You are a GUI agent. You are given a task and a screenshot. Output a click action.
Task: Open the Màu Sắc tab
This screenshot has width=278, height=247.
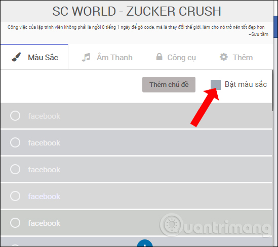click(x=34, y=57)
